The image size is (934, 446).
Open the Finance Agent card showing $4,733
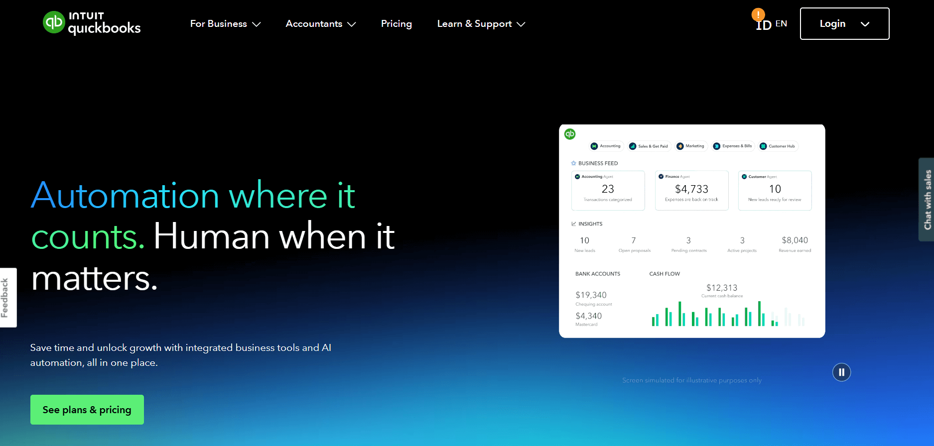point(692,191)
